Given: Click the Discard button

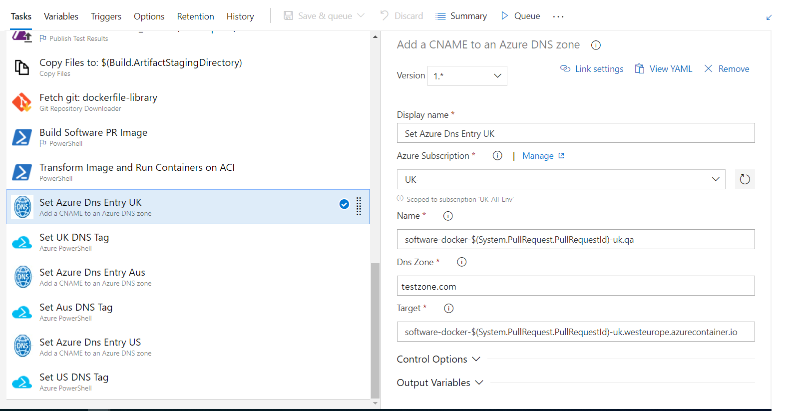Looking at the screenshot, I should (x=401, y=15).
